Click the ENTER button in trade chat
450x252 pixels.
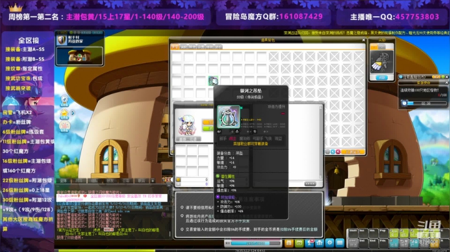click(x=310, y=184)
